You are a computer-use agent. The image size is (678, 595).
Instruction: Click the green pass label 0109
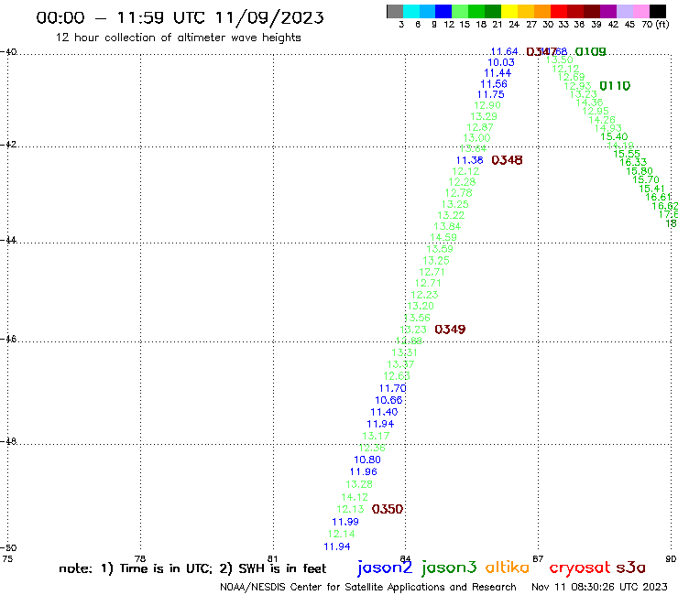pyautogui.click(x=591, y=52)
